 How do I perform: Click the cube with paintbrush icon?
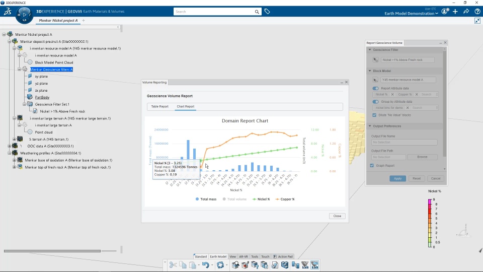245,265
